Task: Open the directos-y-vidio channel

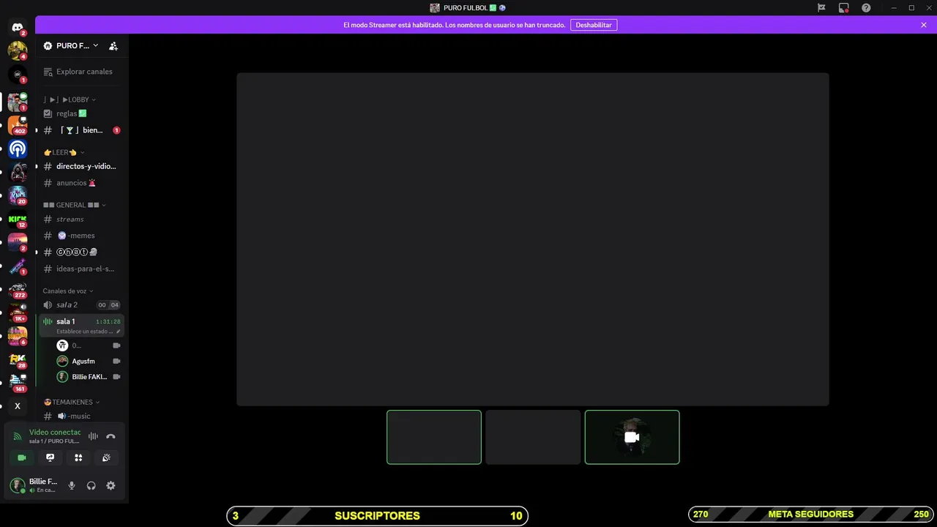Action: point(81,166)
